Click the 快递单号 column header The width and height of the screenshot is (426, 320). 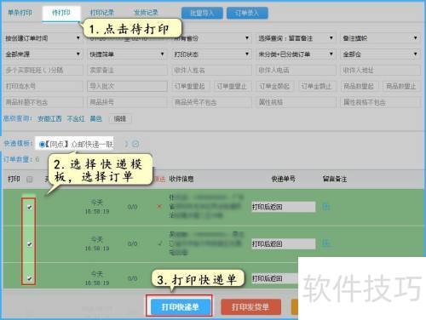[283, 179]
